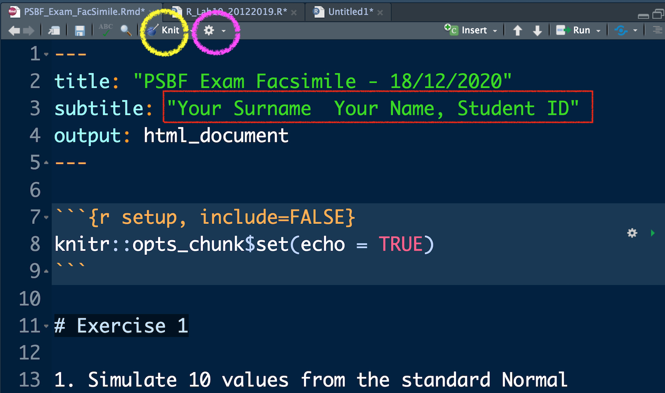Collapse the setup code chunk fold arrow
The width and height of the screenshot is (665, 393).
point(46,217)
